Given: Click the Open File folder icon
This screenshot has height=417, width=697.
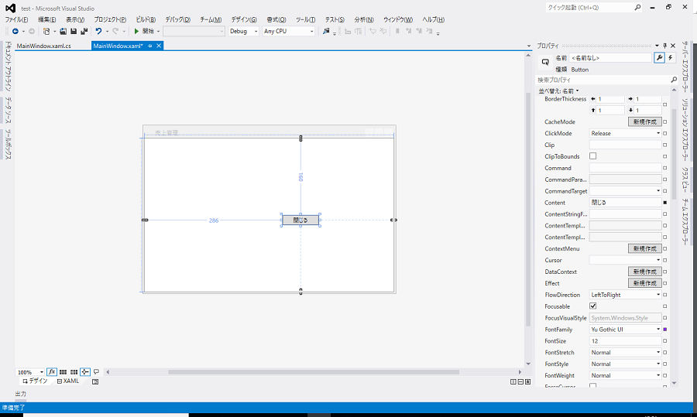Looking at the screenshot, I should click(64, 31).
